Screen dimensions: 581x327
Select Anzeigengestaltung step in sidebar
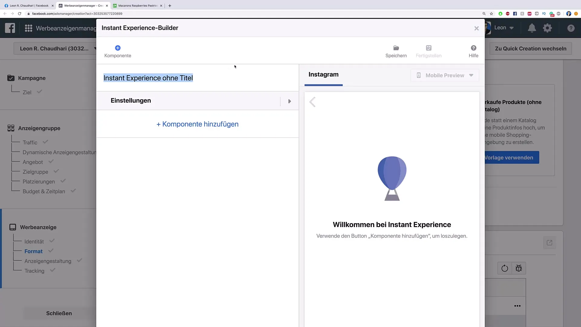[x=48, y=261]
